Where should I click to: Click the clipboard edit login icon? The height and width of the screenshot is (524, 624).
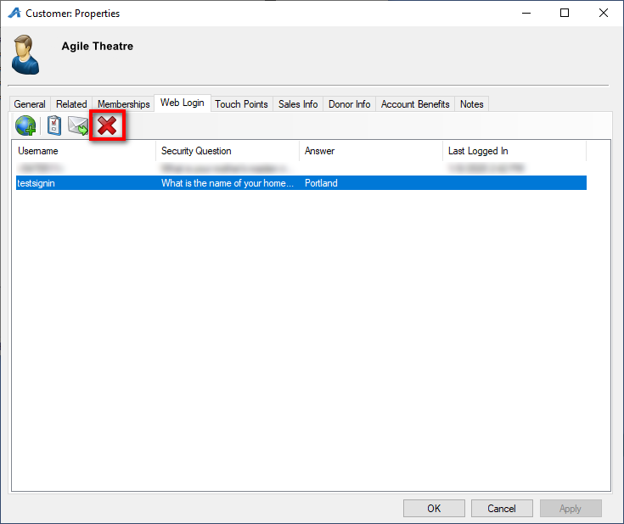(x=54, y=126)
